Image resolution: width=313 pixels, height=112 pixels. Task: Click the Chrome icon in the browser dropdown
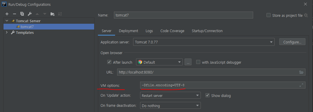click(140, 62)
